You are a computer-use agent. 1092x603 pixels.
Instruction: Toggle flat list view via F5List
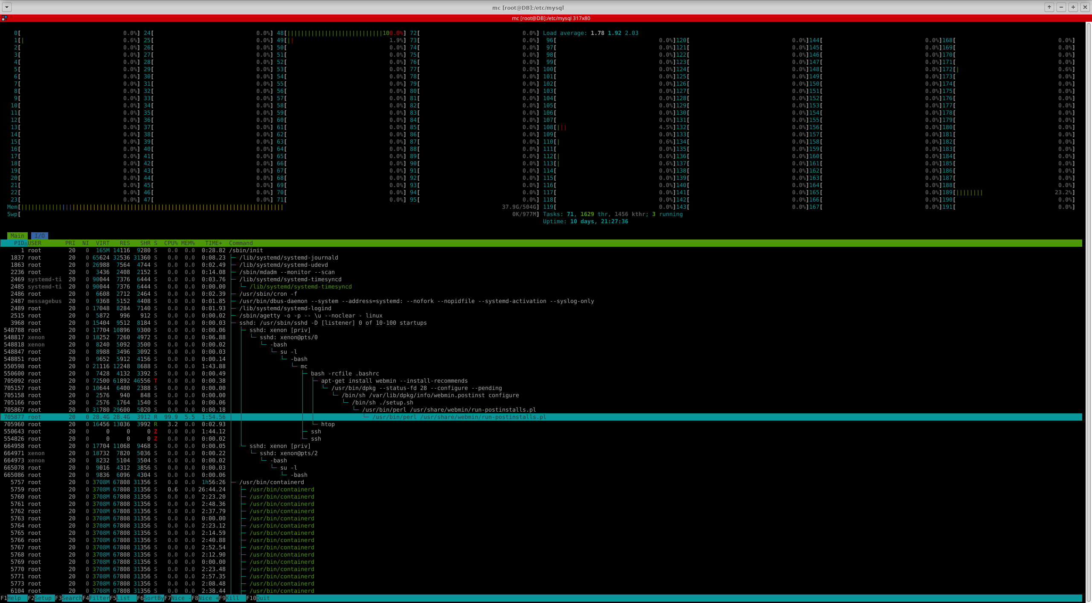[x=124, y=598]
